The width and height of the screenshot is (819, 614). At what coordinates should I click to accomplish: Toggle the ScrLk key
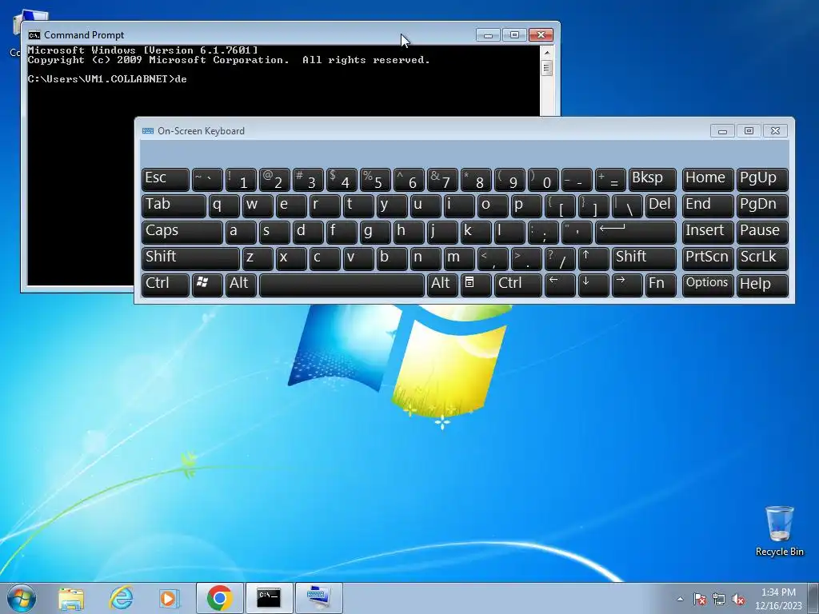[x=761, y=258]
